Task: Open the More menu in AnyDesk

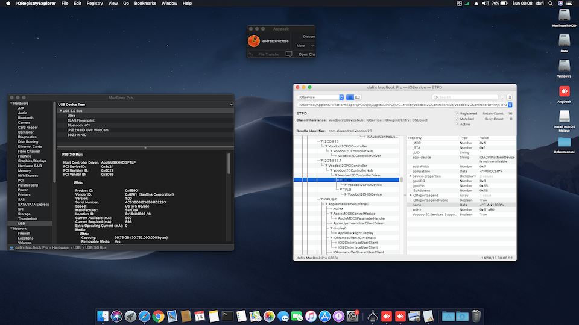Action: (303, 45)
